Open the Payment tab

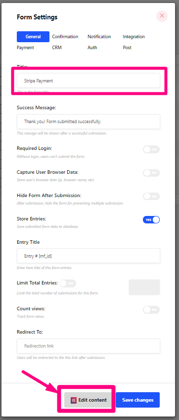25,48
